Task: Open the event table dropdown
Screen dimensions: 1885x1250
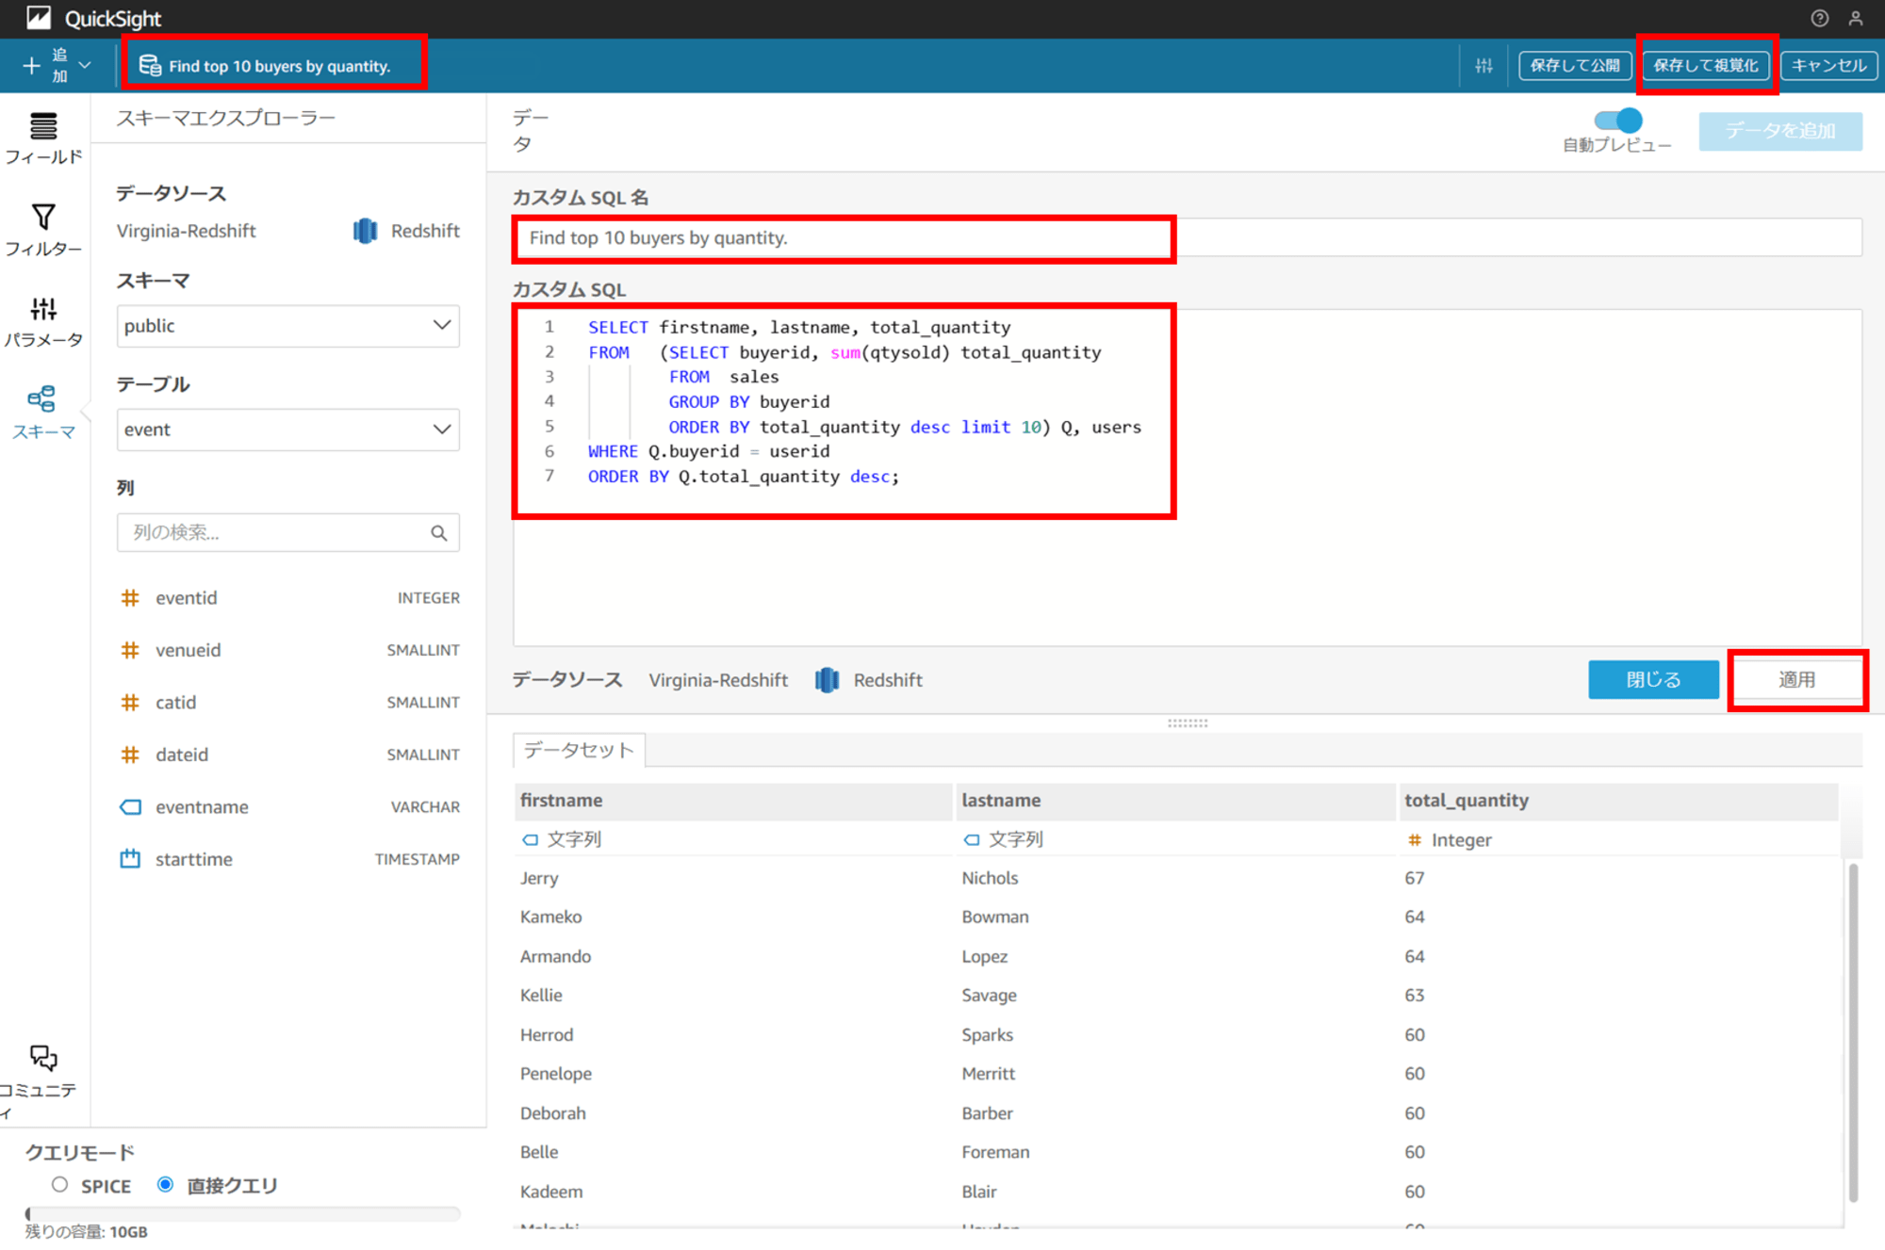Action: pyautogui.click(x=288, y=430)
